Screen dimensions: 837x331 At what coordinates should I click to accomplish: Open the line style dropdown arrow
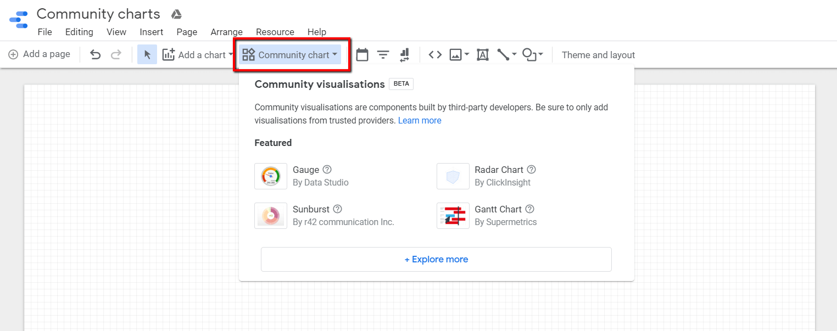point(515,54)
